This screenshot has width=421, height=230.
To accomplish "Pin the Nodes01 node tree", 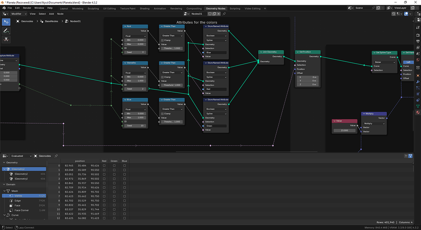I will point(224,14).
